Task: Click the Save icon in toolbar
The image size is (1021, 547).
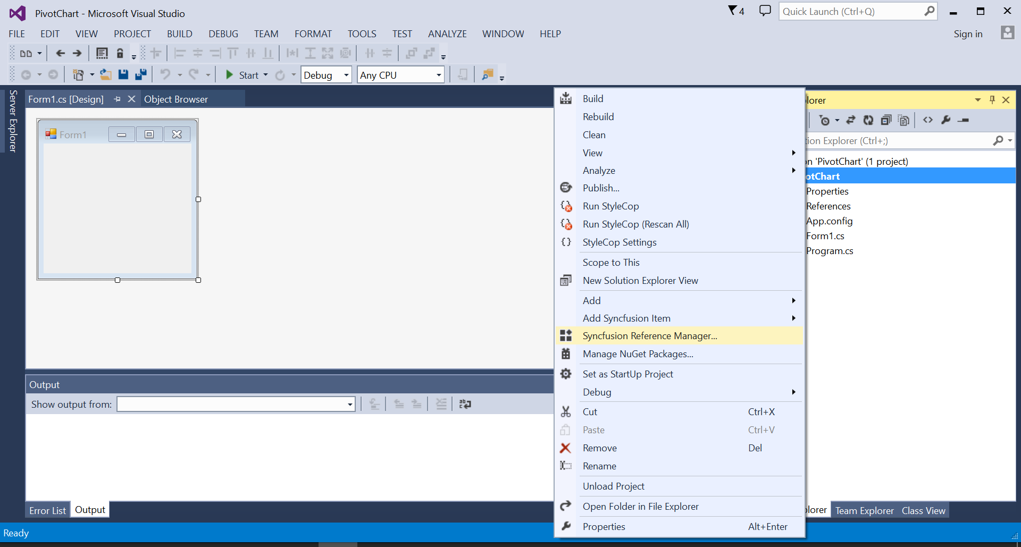Action: pyautogui.click(x=123, y=75)
